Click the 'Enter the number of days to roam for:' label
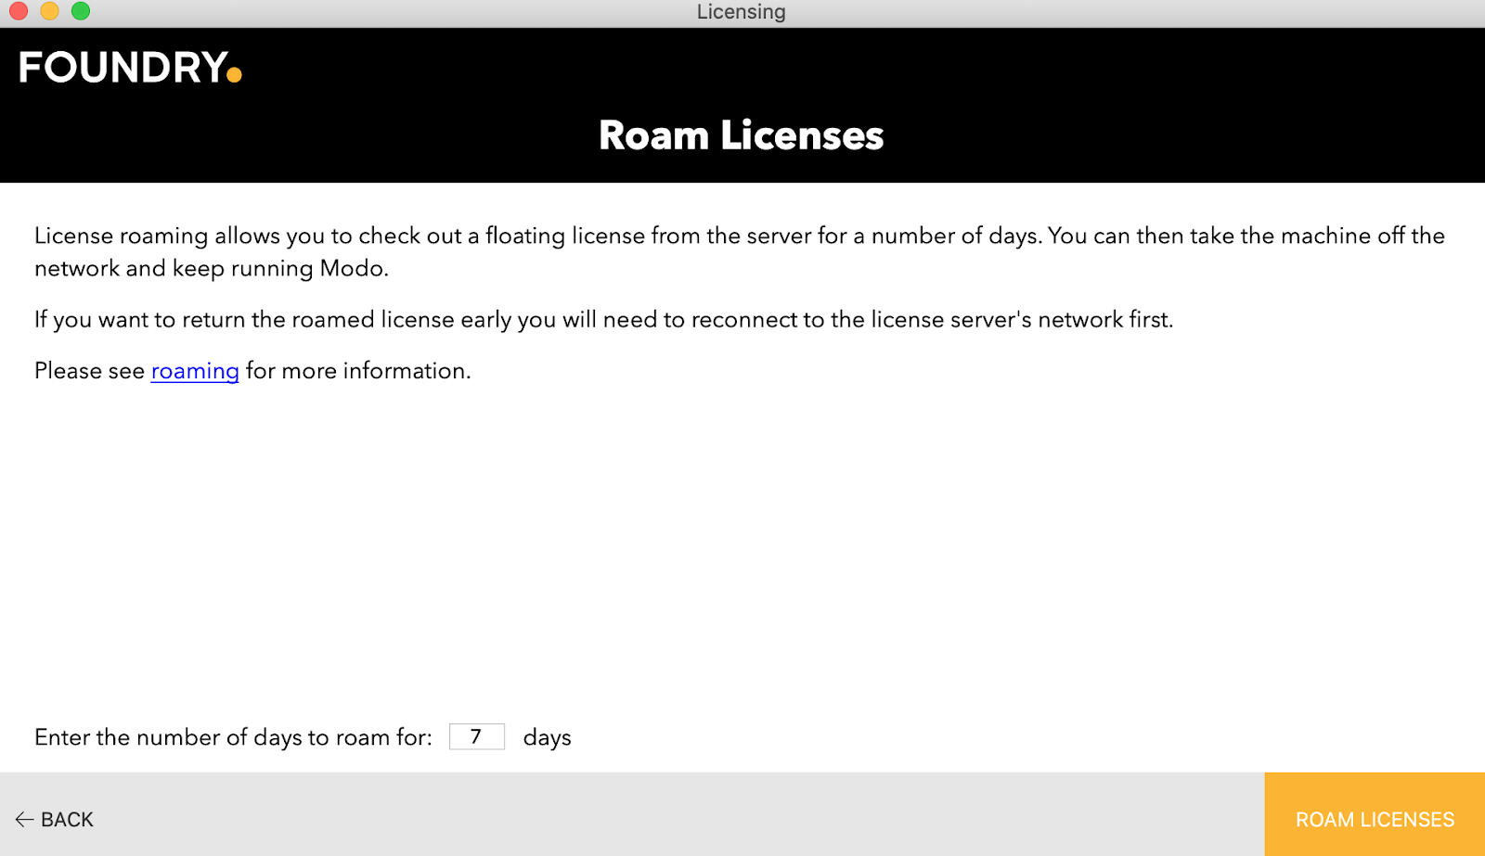Viewport: 1485px width, 856px height. coord(233,737)
